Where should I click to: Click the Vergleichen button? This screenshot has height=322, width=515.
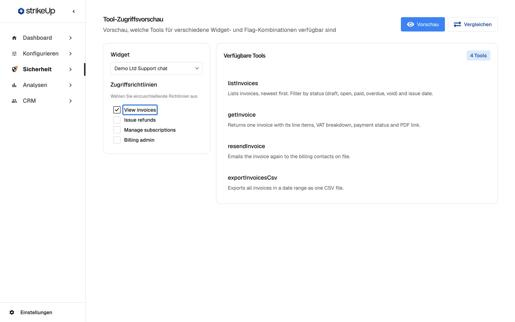coord(472,24)
